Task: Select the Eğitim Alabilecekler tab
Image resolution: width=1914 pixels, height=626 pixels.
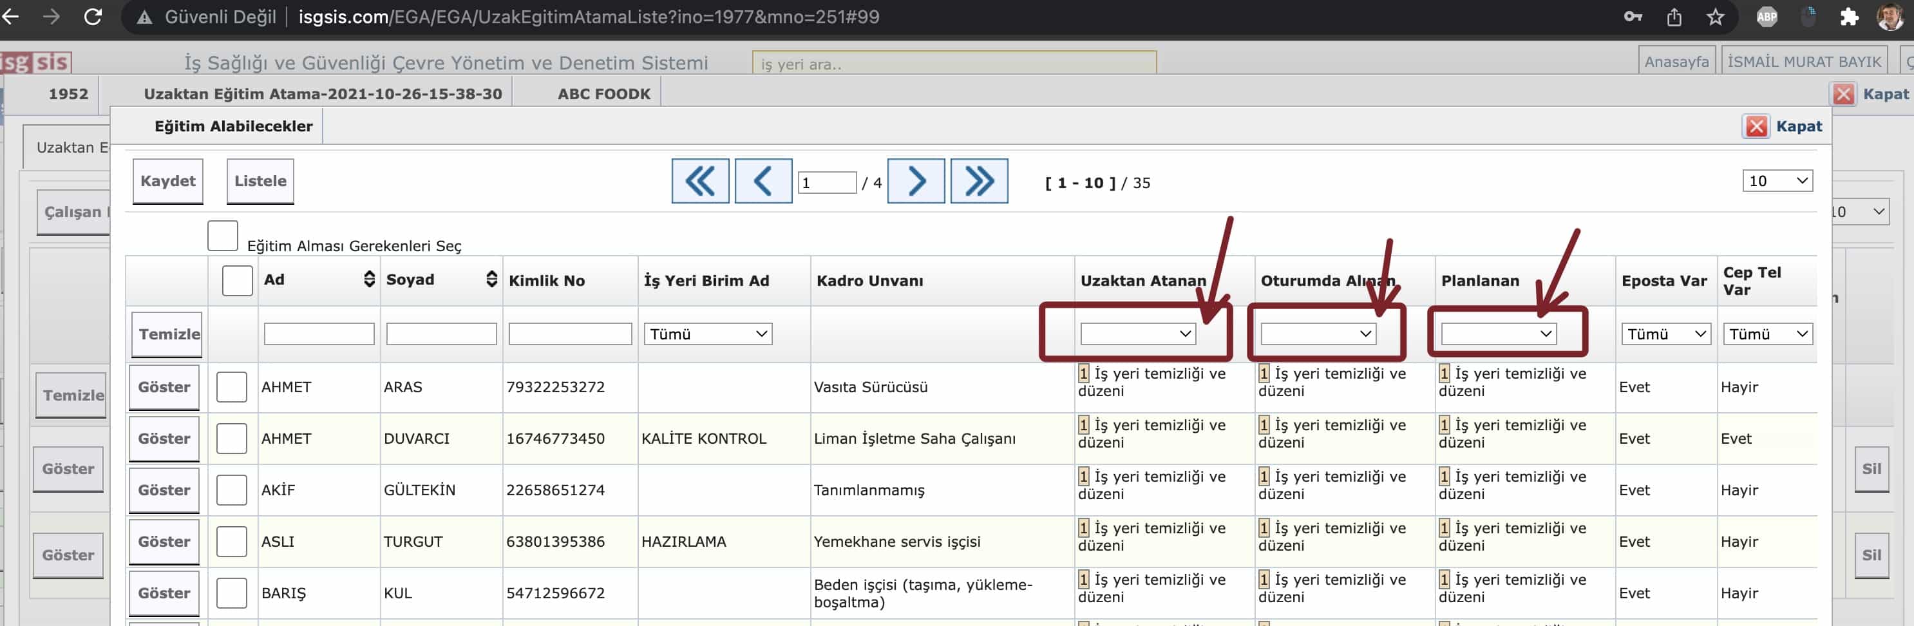Action: pos(232,126)
